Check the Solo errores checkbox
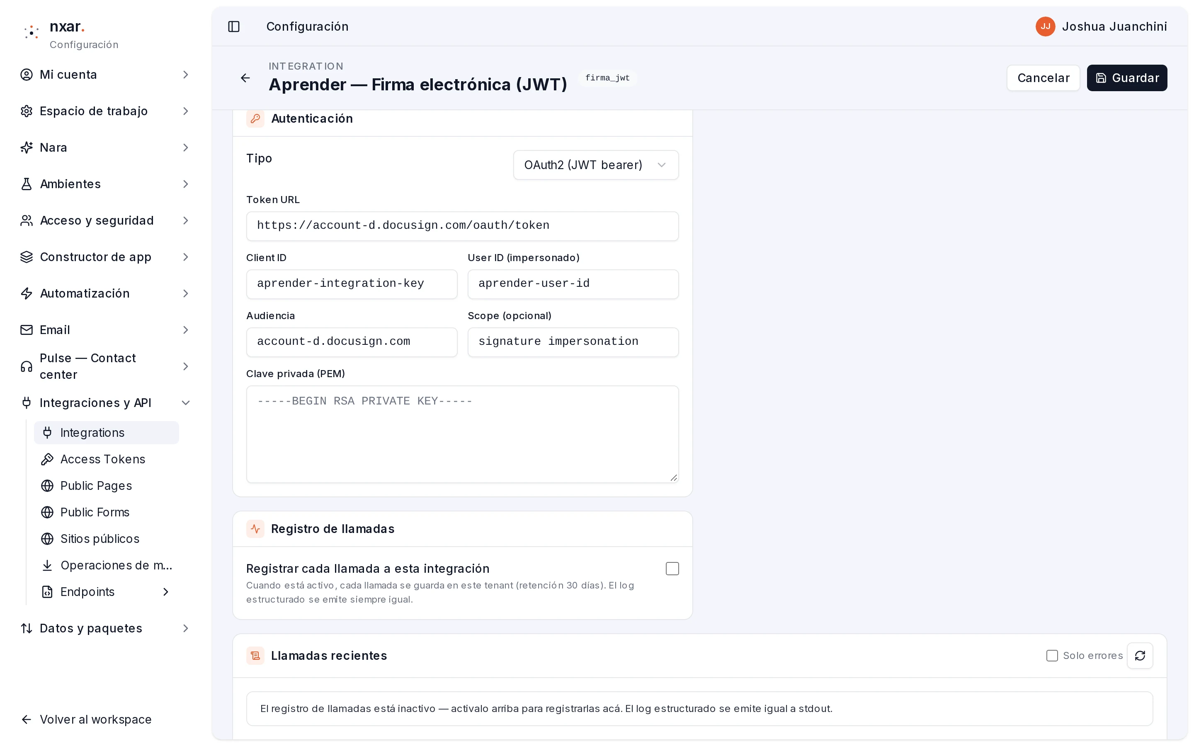Image resolution: width=1194 pixels, height=746 pixels. (x=1052, y=656)
